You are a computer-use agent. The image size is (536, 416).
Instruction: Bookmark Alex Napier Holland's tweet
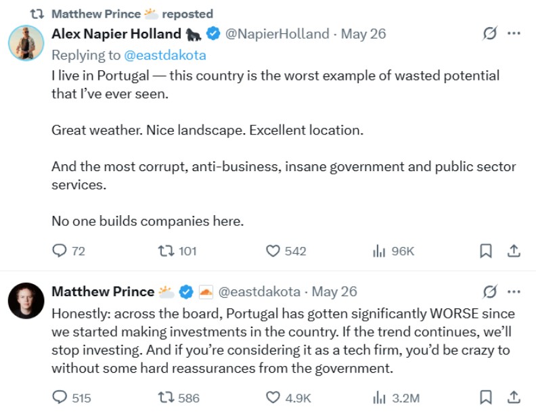point(485,251)
